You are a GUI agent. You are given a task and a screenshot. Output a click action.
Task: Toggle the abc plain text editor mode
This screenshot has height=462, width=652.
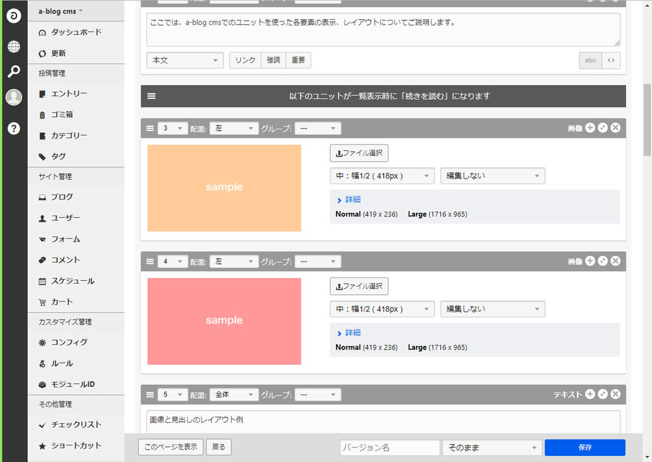[590, 61]
